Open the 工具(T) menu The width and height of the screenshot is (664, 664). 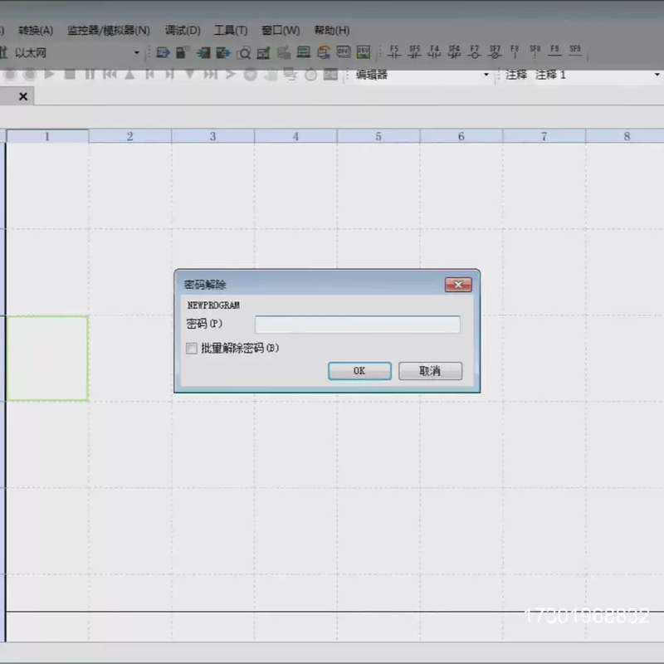click(x=231, y=31)
